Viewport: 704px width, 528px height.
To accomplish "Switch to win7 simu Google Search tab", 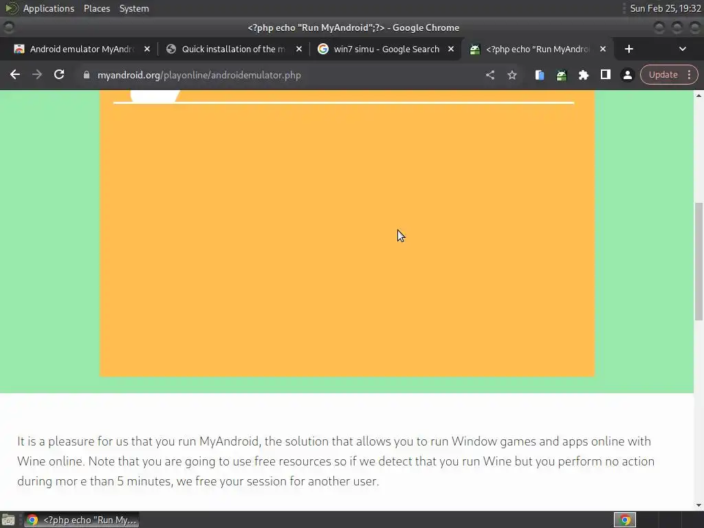I will (x=386, y=49).
